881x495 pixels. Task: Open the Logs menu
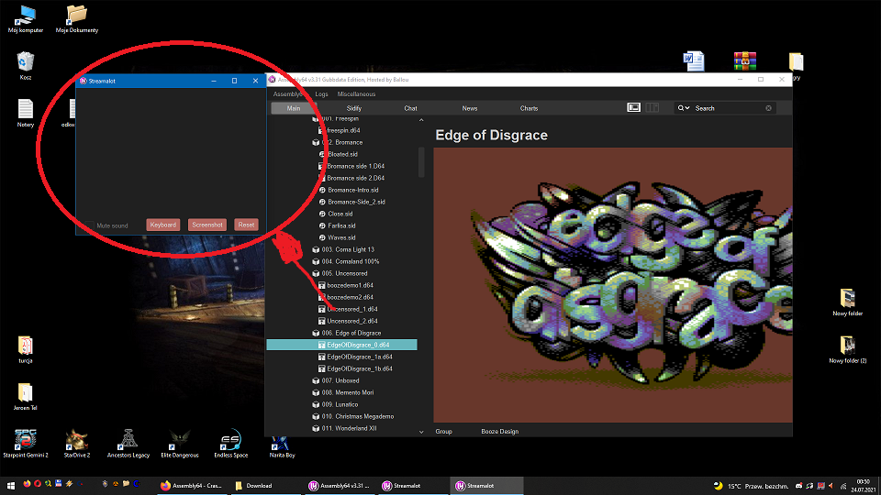click(321, 93)
